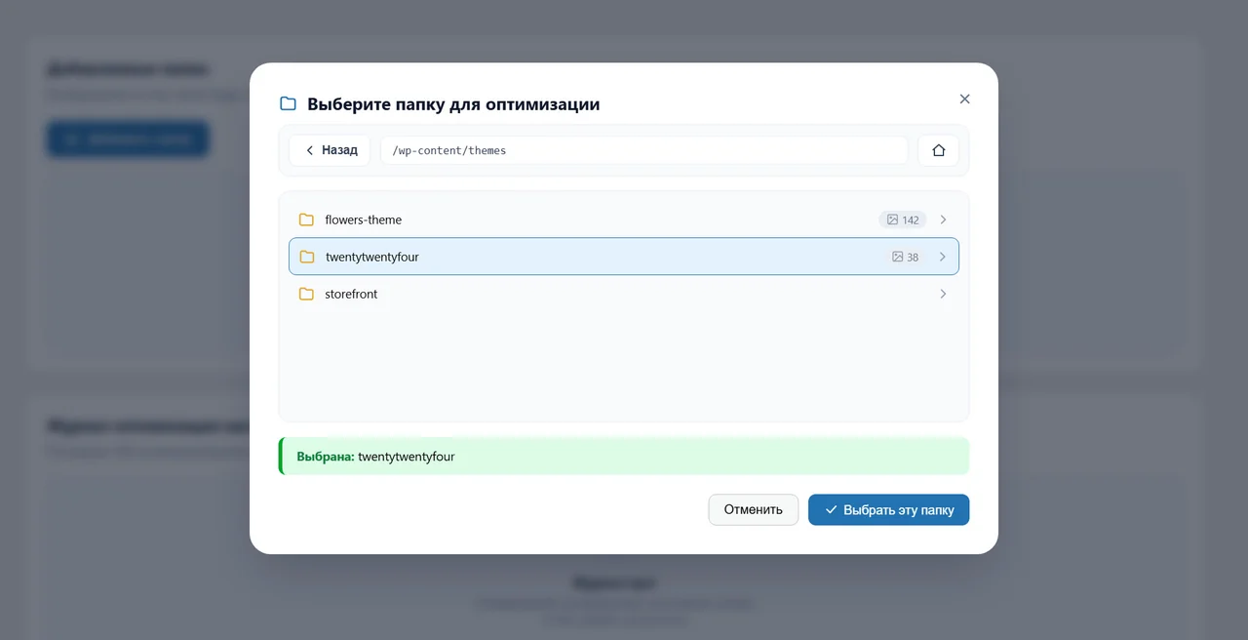Click the storefront folder icon

point(306,294)
